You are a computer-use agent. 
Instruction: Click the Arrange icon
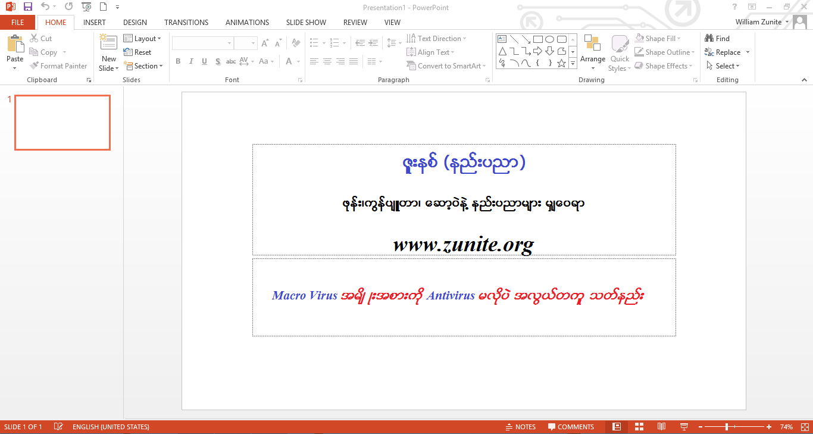(x=593, y=43)
